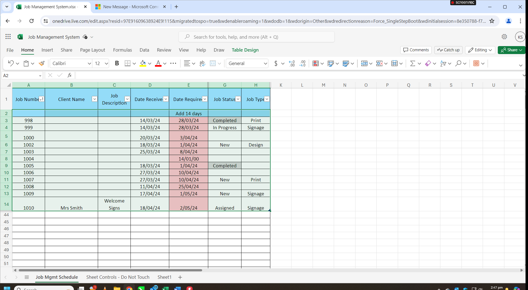Click the AutoSum sigma icon
This screenshot has width=528, height=290.
point(412,63)
